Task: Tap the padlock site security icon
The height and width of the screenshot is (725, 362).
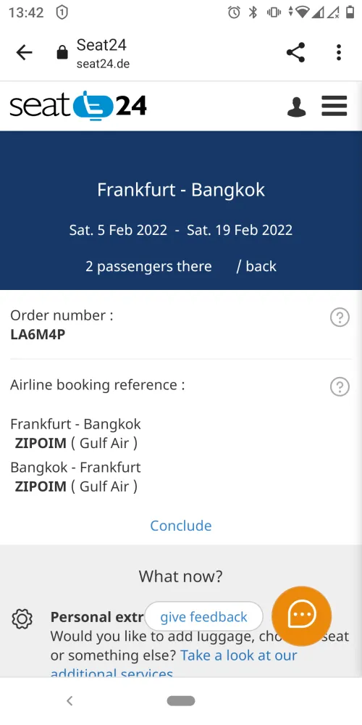Action: [x=62, y=53]
